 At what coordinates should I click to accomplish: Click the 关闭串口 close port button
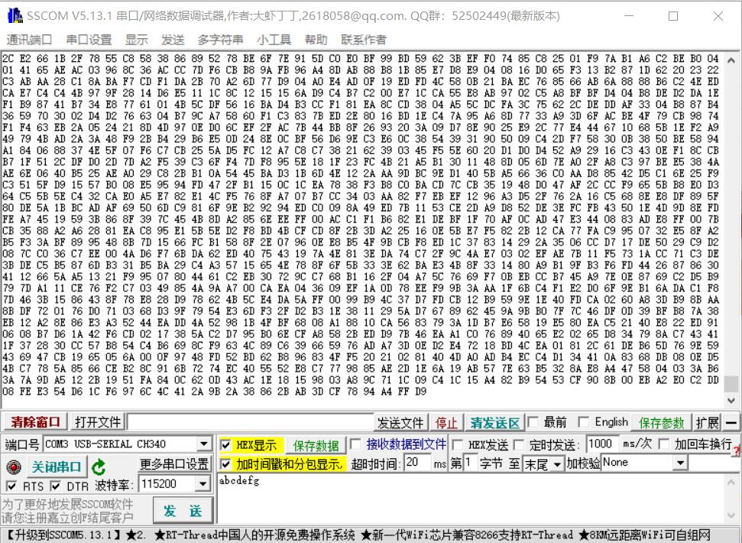(57, 467)
